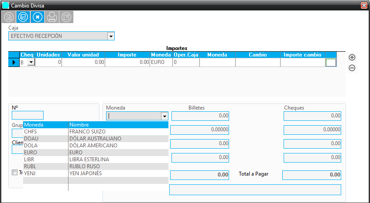Image resolution: width=370 pixels, height=203 pixels.
Task: Collapse the Moneda combo box arrow
Action: pyautogui.click(x=164, y=116)
